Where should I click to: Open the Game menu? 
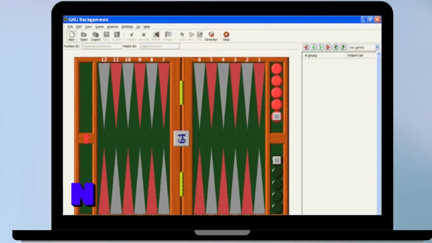pos(100,27)
